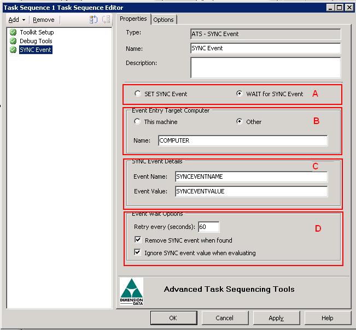Click the green check icon beside Debug Tools
356x330 pixels.
pyautogui.click(x=13, y=41)
